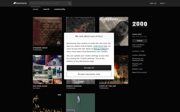Click the STATE OF THE ART title

coord(108,86)
